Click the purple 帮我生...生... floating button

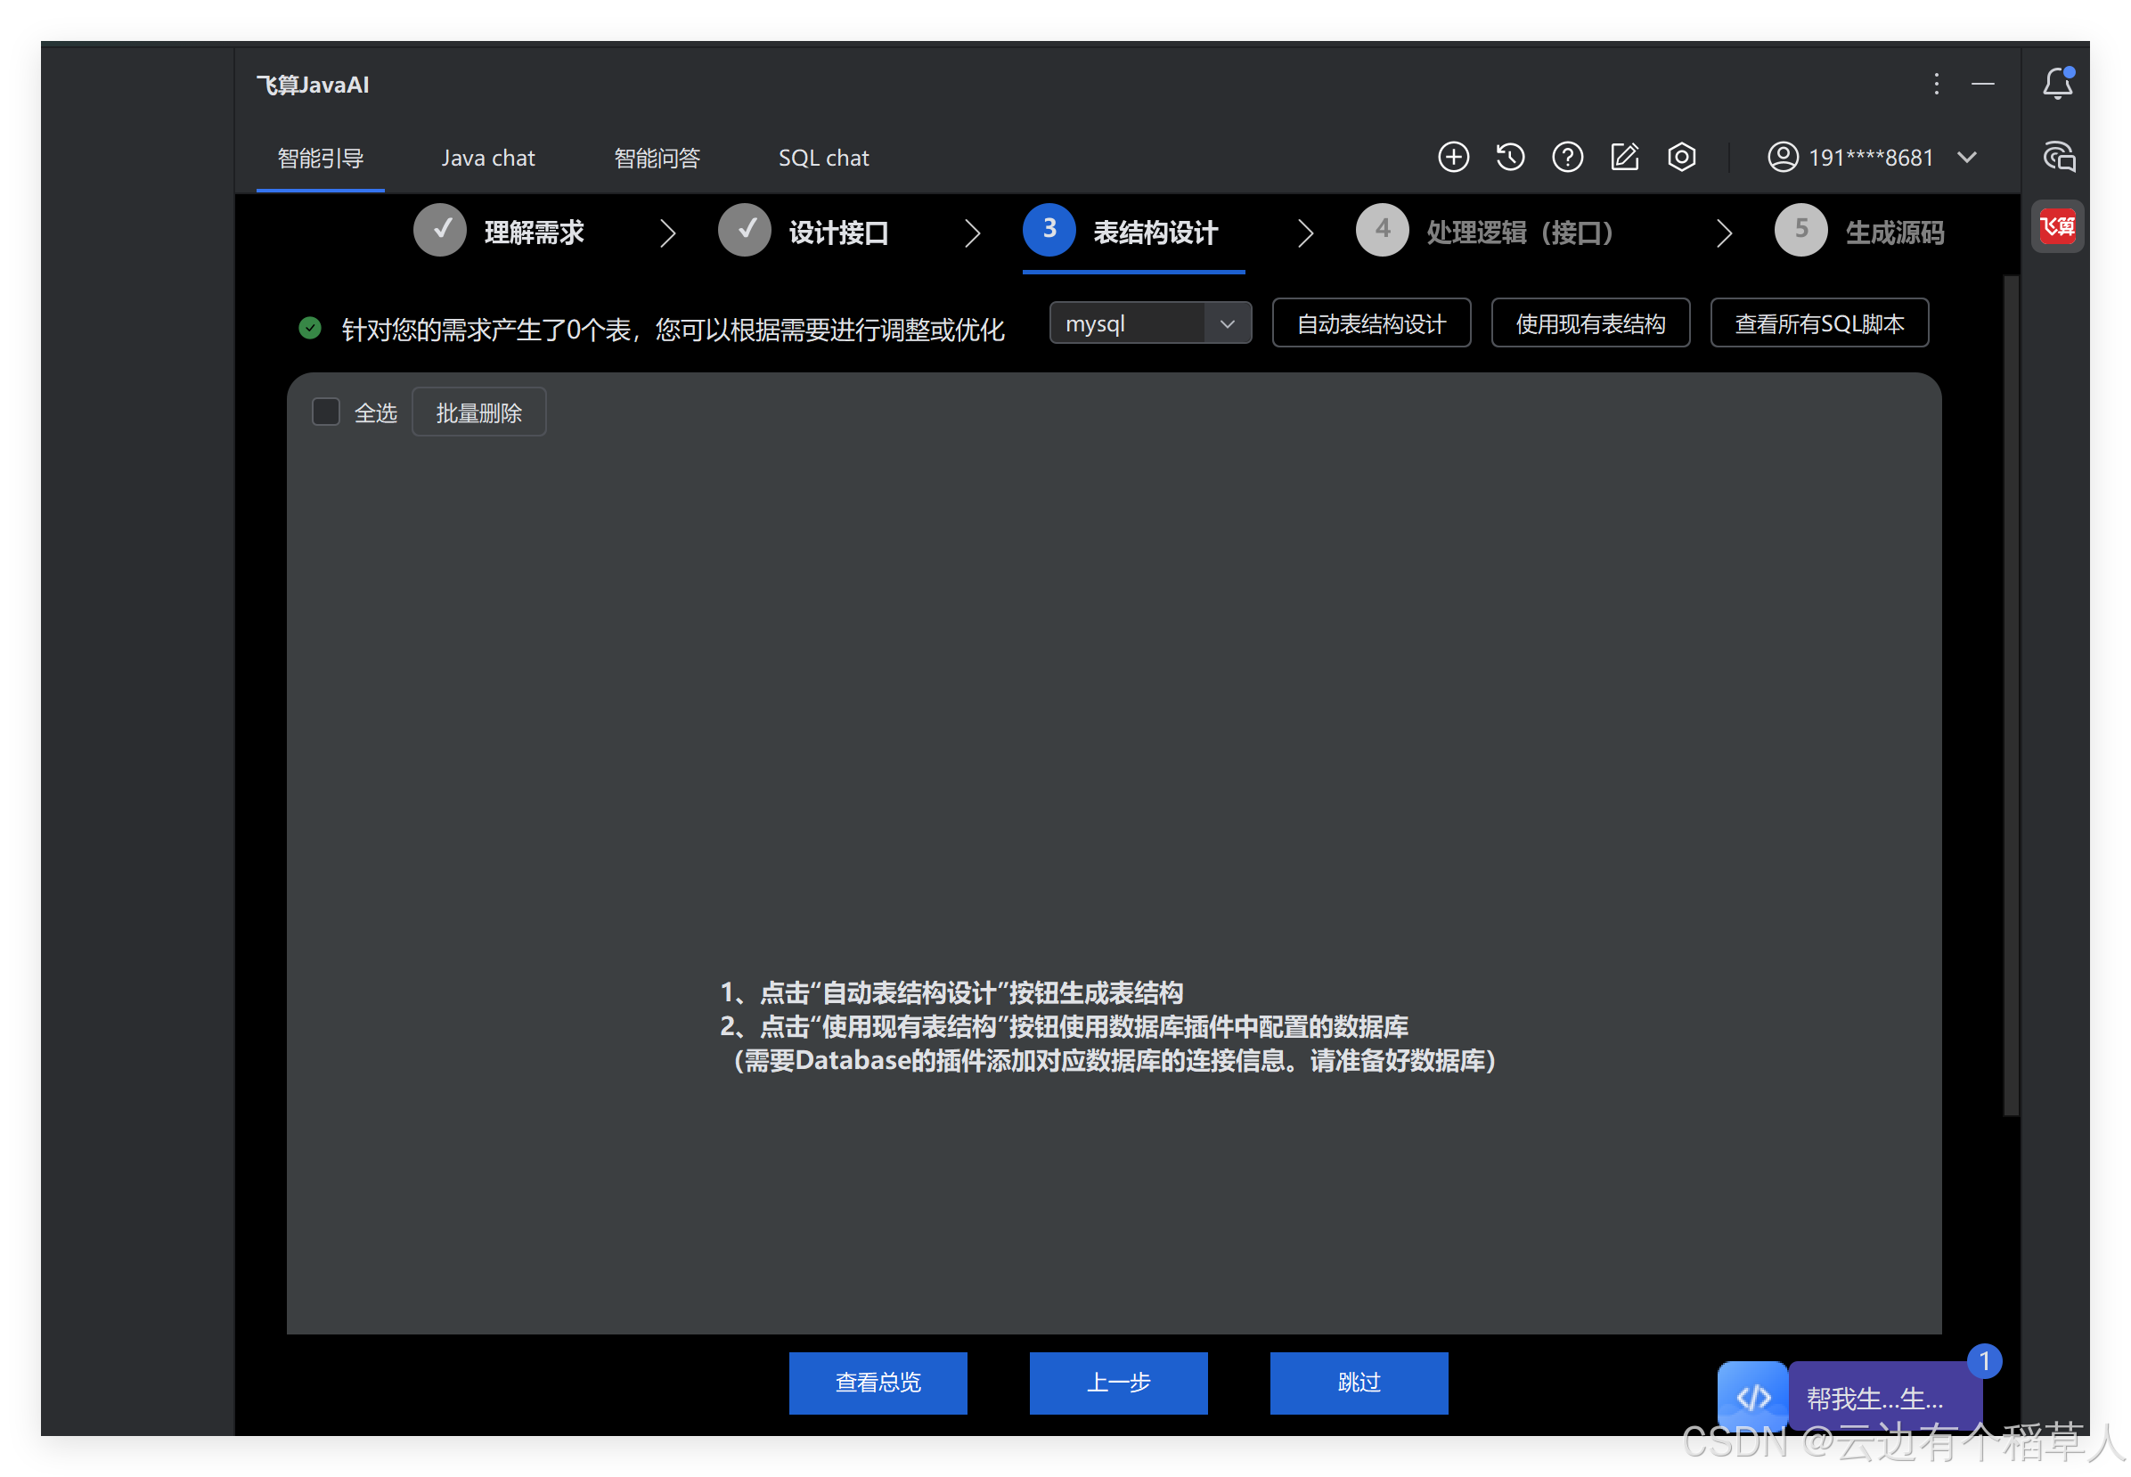(x=1884, y=1398)
